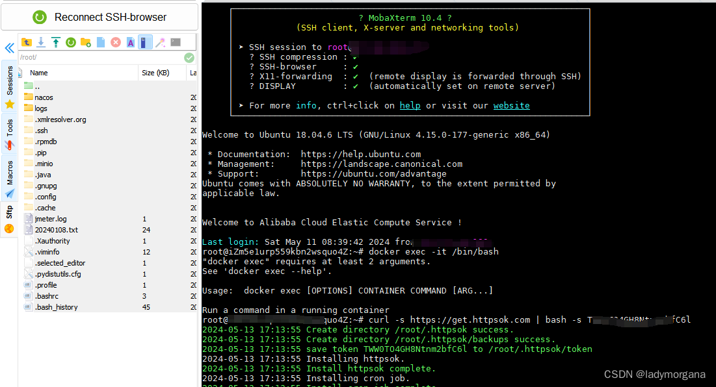Viewport: 716px width, 387px height.
Task: Click the magic wand toolbar icon
Action: point(160,42)
